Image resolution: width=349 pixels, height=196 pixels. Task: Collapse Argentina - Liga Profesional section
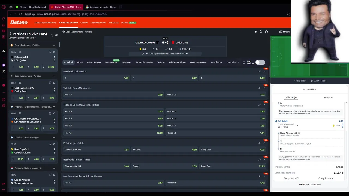point(54,107)
